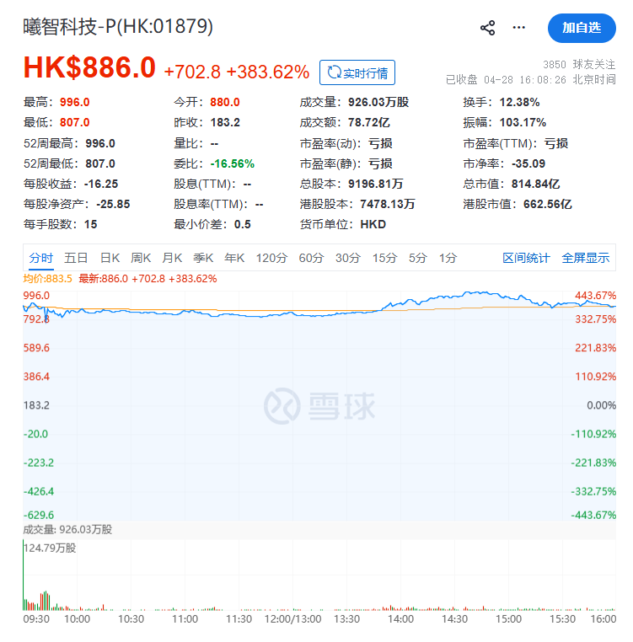
Task: Click the 最小价差 value 0.5
Action: (243, 224)
